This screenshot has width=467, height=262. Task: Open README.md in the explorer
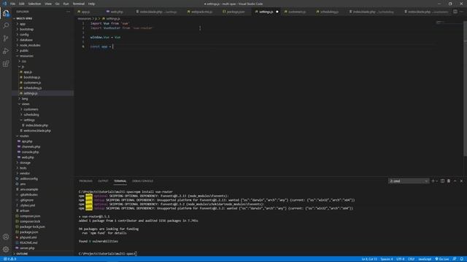pyautogui.click(x=28, y=242)
